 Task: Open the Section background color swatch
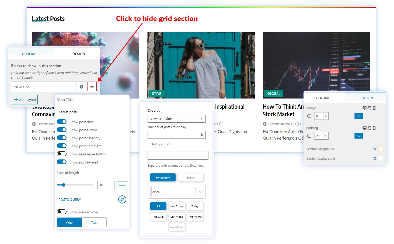(381, 149)
